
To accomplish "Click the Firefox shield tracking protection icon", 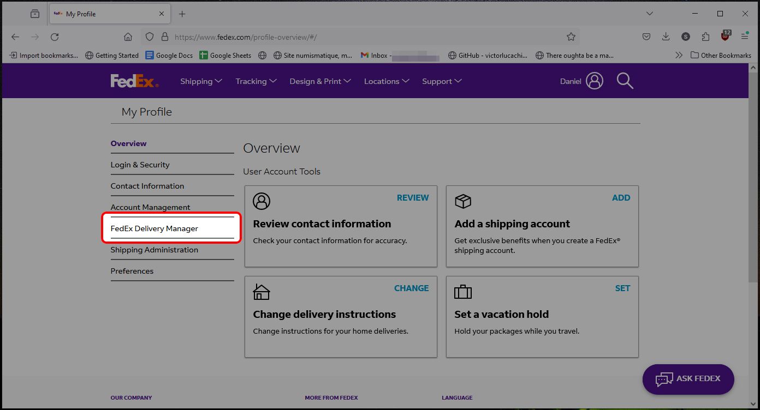I will coord(149,37).
